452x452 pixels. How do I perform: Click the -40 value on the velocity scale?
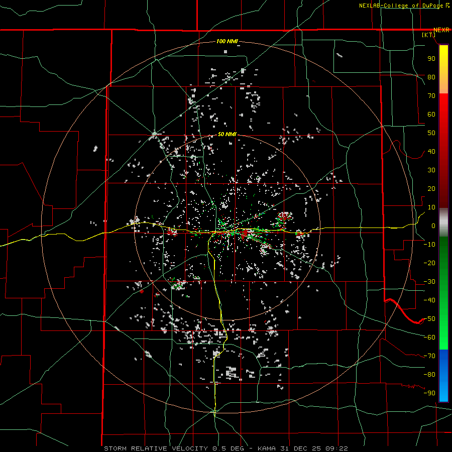point(429,300)
